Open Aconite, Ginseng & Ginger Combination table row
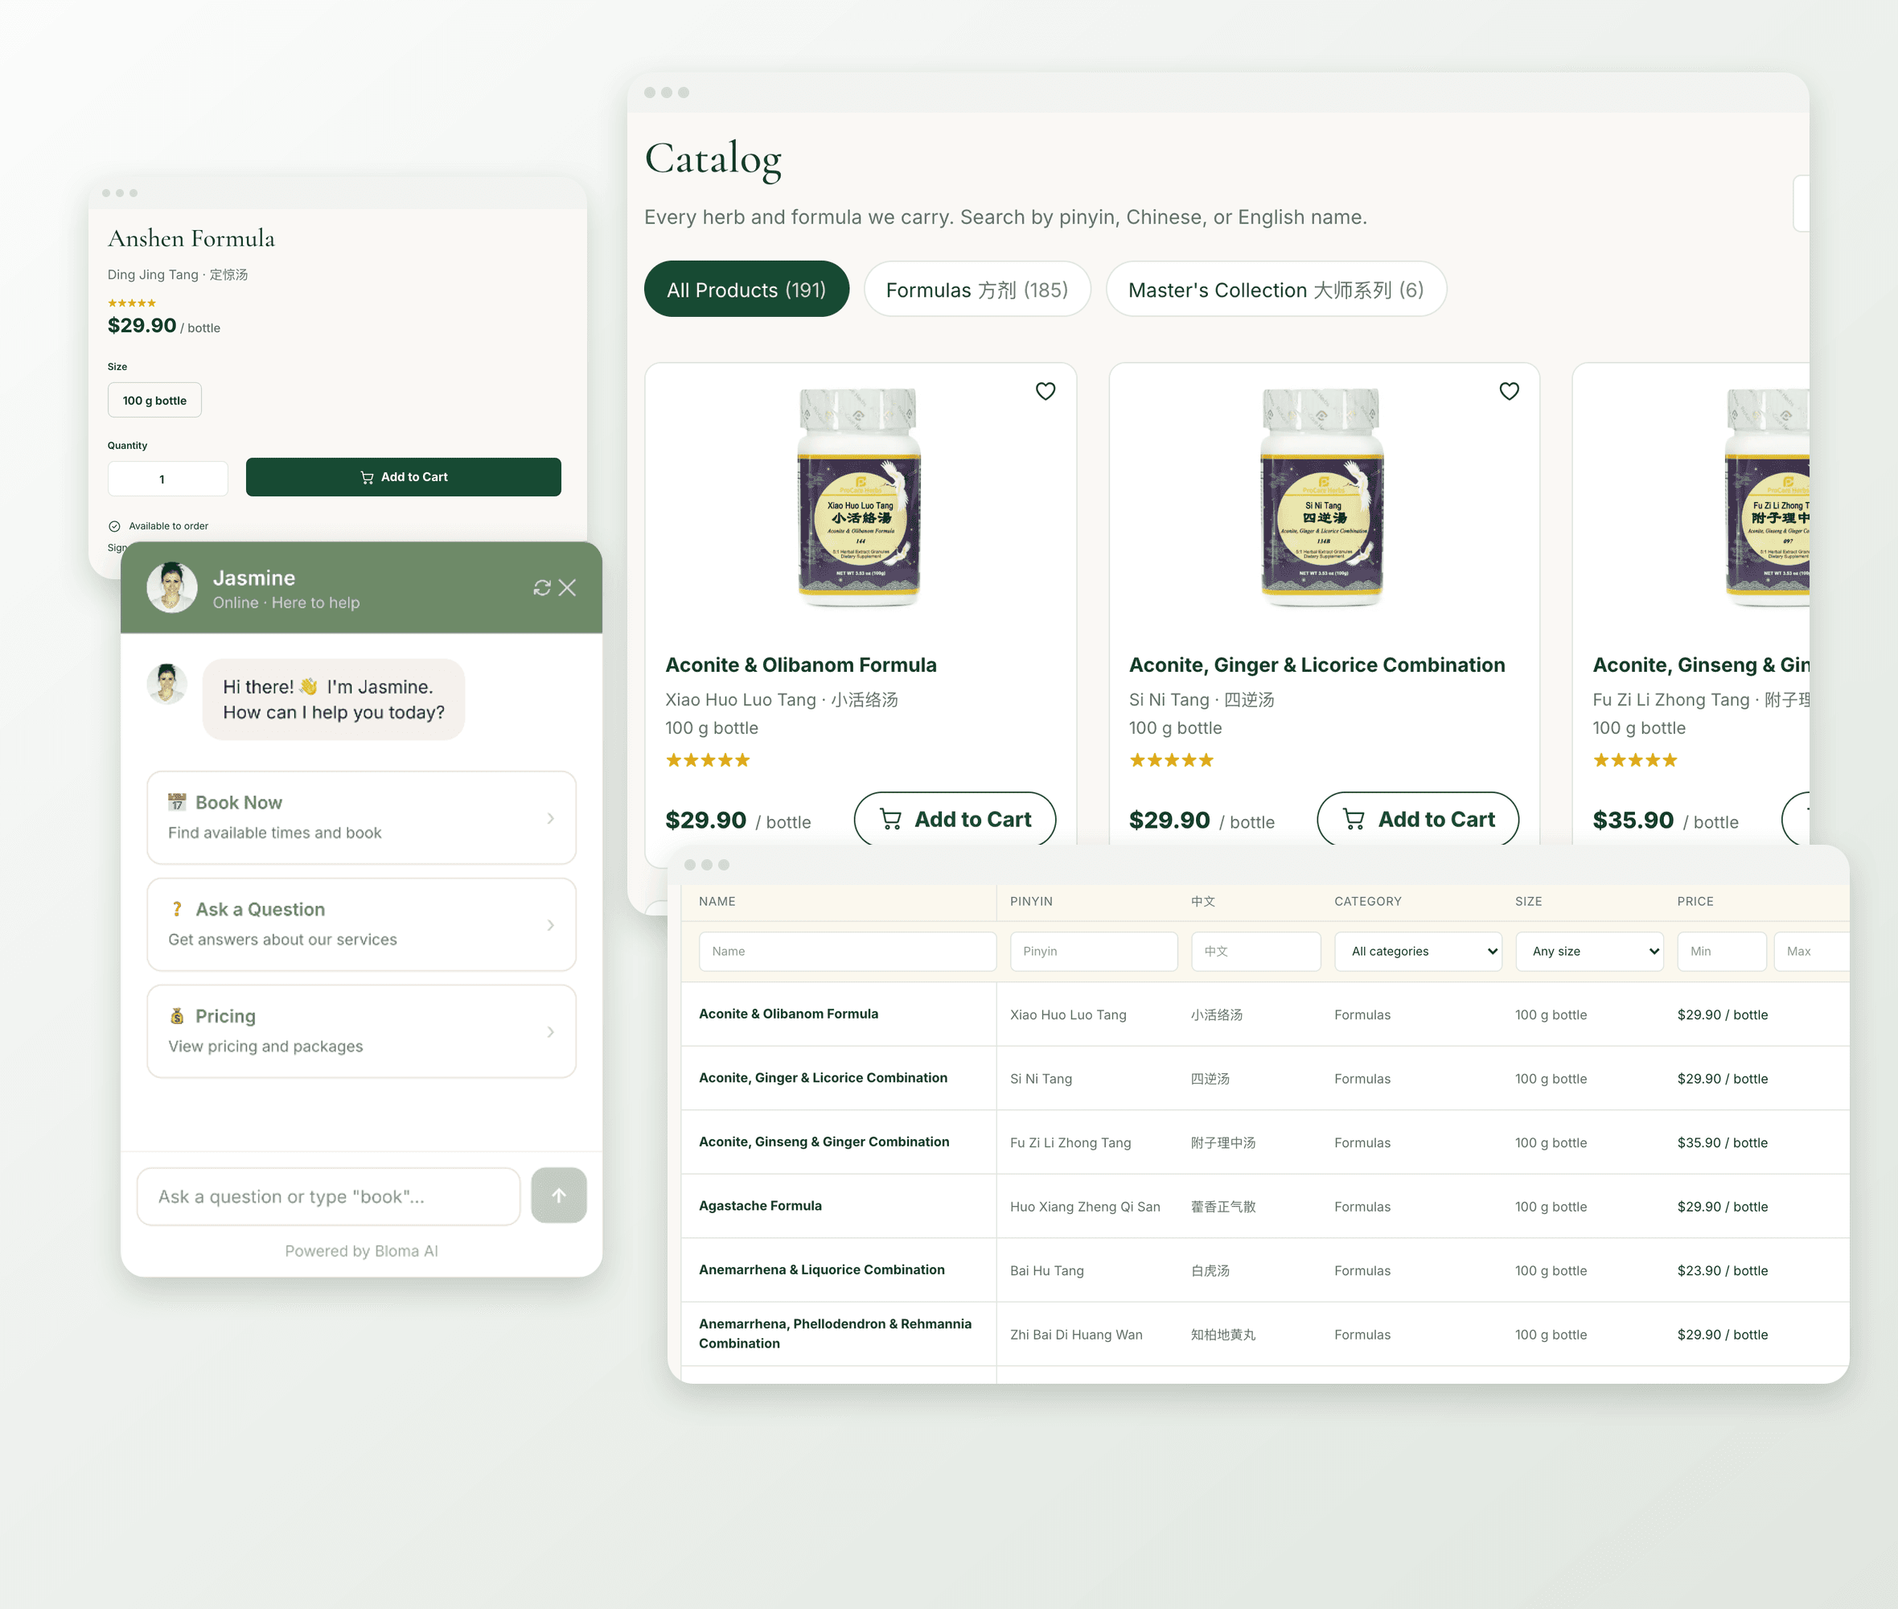Screen dimensions: 1898x1609 (x=1264, y=1142)
